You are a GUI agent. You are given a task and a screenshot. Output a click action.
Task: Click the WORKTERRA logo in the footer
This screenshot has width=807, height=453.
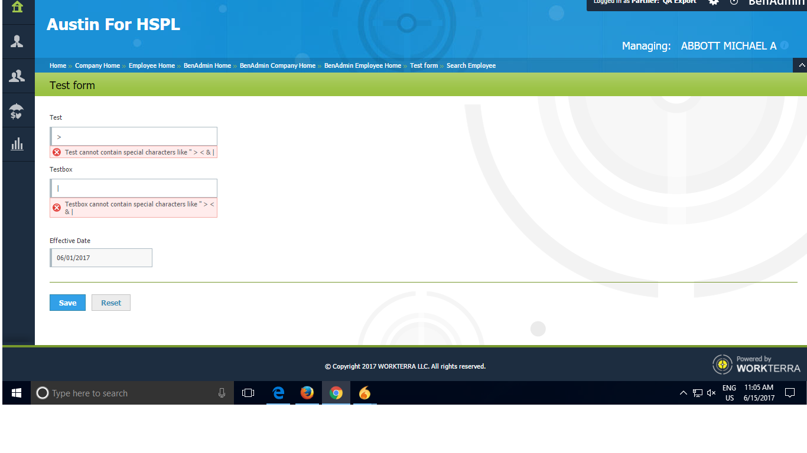point(757,365)
